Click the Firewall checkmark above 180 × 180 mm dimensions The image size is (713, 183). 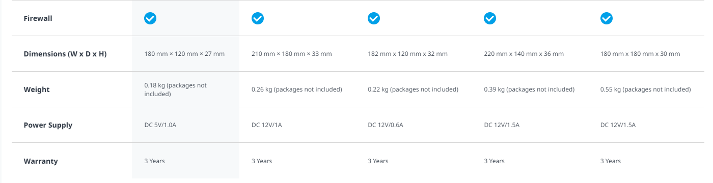(x=607, y=18)
